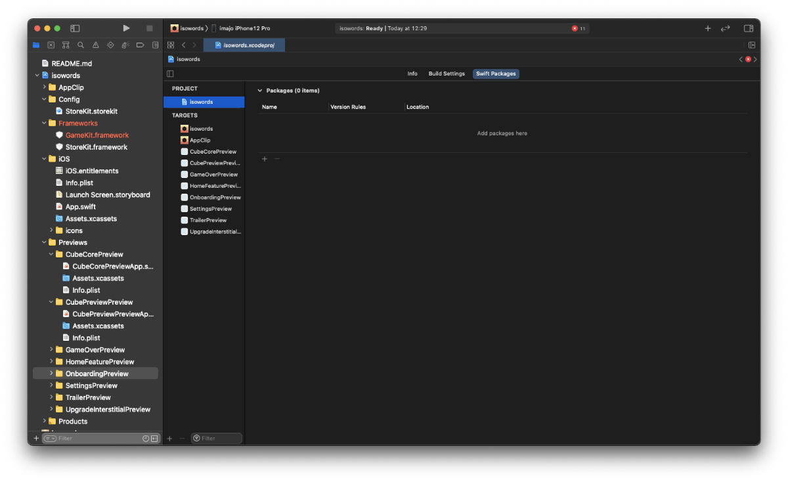The width and height of the screenshot is (788, 482).
Task: Toggle the navigator sidebar button in toolbar
Action: (x=75, y=28)
